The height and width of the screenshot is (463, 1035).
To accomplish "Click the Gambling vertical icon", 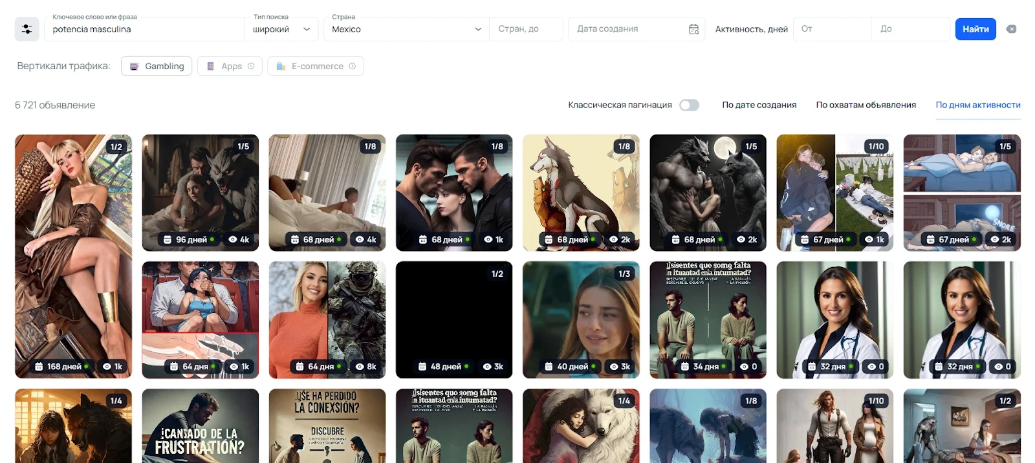I will [135, 66].
